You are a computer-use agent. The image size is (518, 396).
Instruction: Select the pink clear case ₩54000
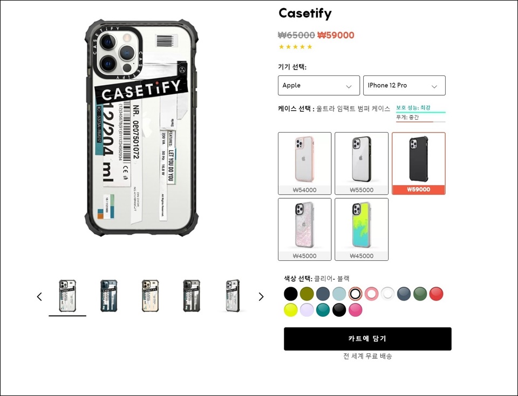coord(304,163)
